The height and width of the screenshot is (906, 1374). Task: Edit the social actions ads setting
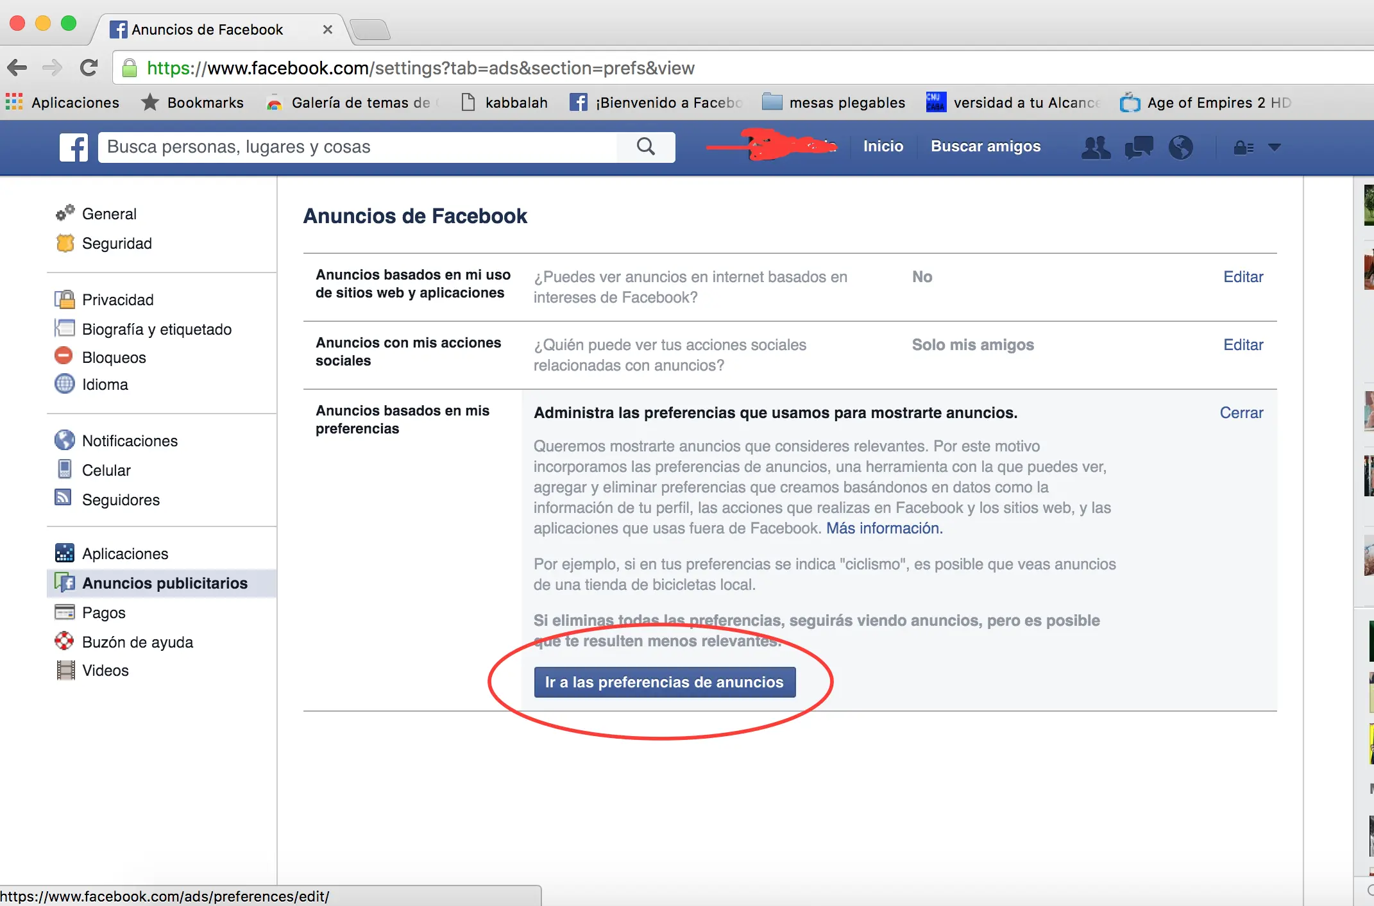click(1243, 345)
